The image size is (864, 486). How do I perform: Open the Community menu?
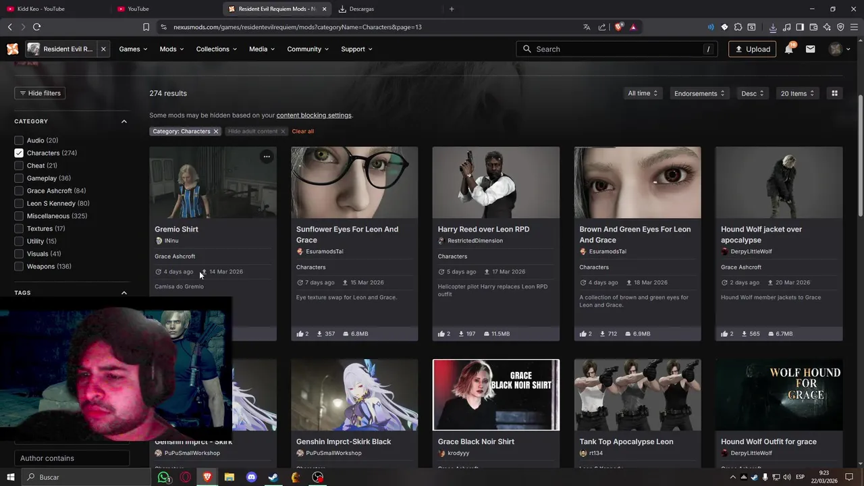pos(308,49)
